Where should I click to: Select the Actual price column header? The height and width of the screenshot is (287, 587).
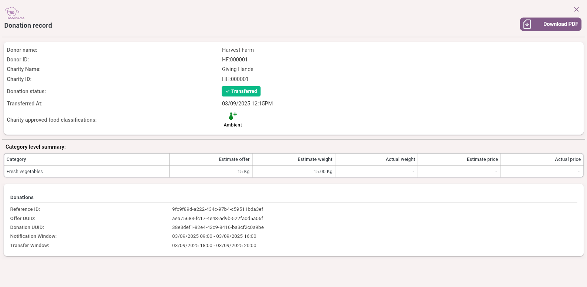tap(567, 159)
